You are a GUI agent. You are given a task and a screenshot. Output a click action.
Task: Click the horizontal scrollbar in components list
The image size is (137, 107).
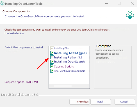coord(63,86)
